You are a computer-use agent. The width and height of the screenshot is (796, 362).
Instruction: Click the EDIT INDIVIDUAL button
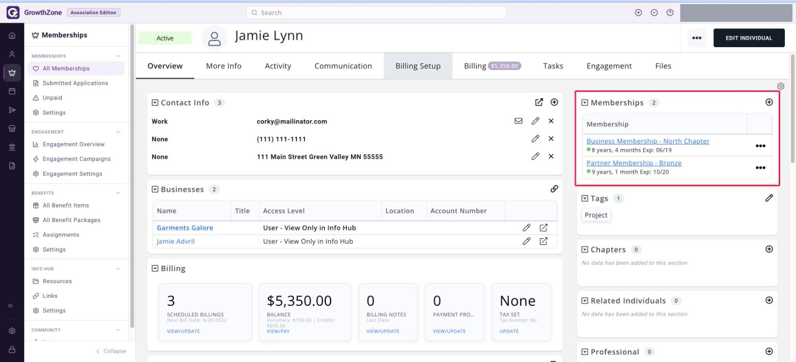pos(749,38)
